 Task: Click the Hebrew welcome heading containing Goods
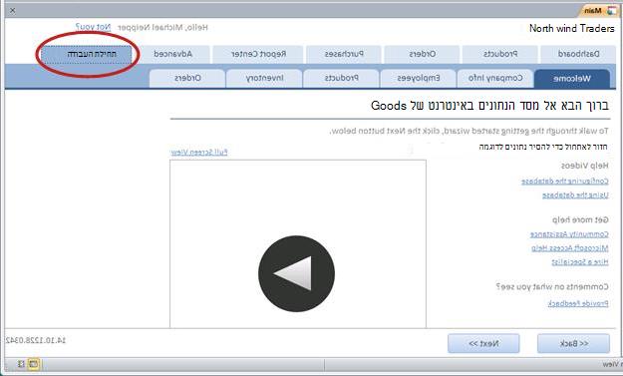pos(489,106)
